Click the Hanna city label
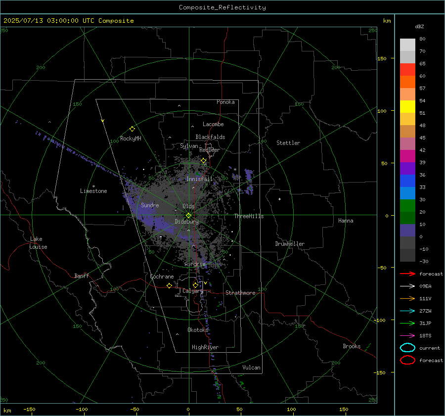This screenshot has height=416, width=445. pos(346,221)
